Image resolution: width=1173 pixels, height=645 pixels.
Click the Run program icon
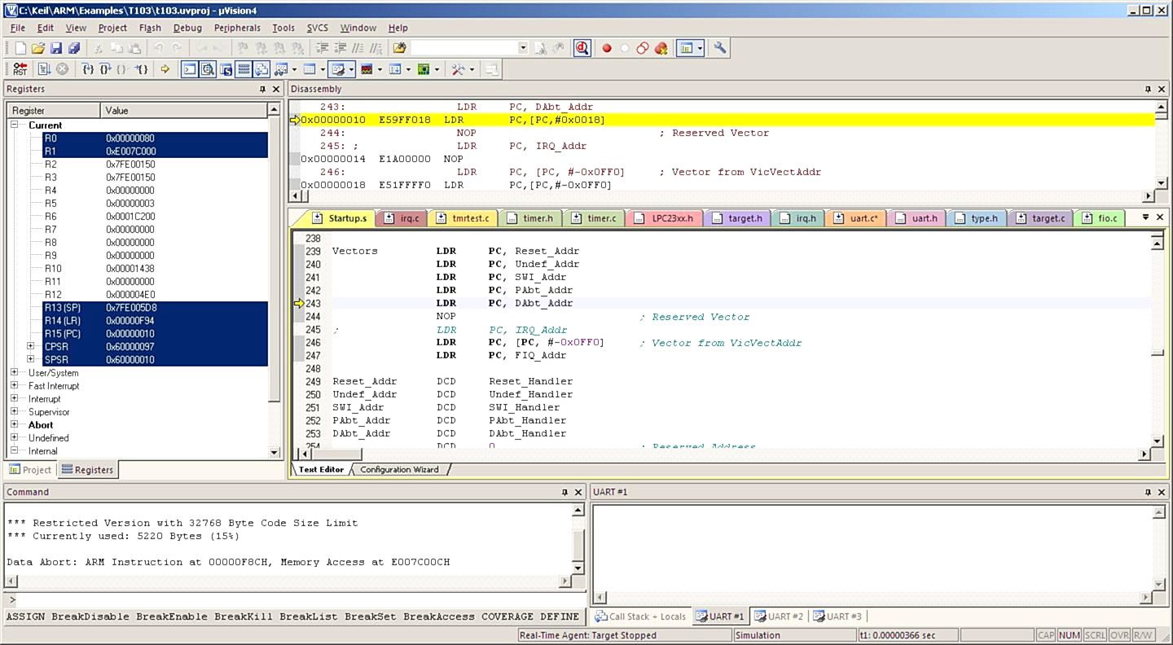point(45,69)
